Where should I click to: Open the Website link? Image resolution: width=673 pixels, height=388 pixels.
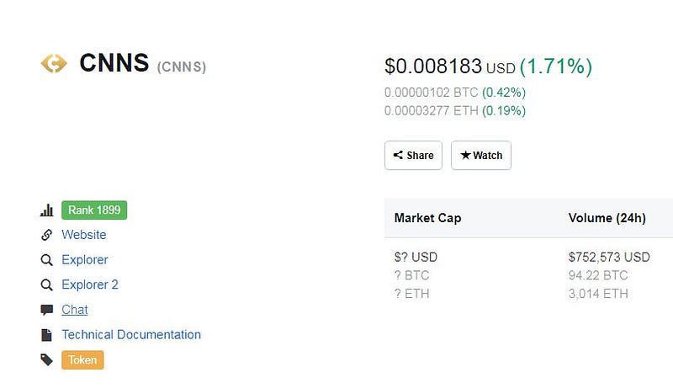[83, 235]
